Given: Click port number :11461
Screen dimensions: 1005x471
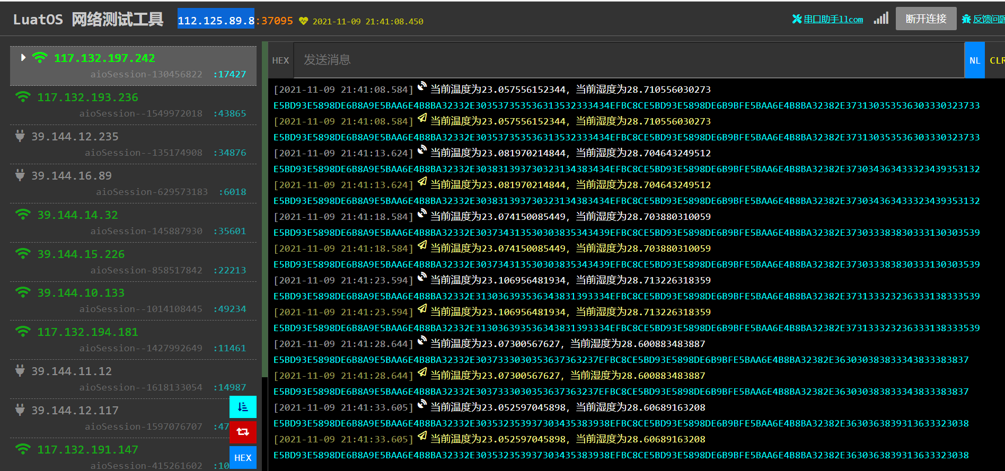Looking at the screenshot, I should [x=230, y=348].
